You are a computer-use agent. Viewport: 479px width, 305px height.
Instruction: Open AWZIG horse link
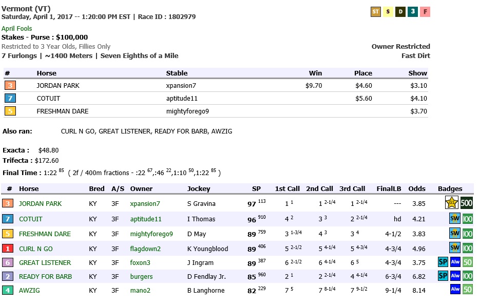(x=29, y=290)
